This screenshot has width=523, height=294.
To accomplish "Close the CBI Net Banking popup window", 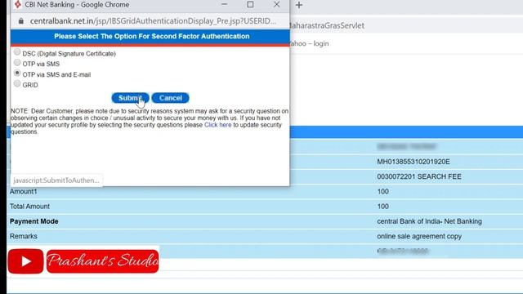I will coord(276,5).
